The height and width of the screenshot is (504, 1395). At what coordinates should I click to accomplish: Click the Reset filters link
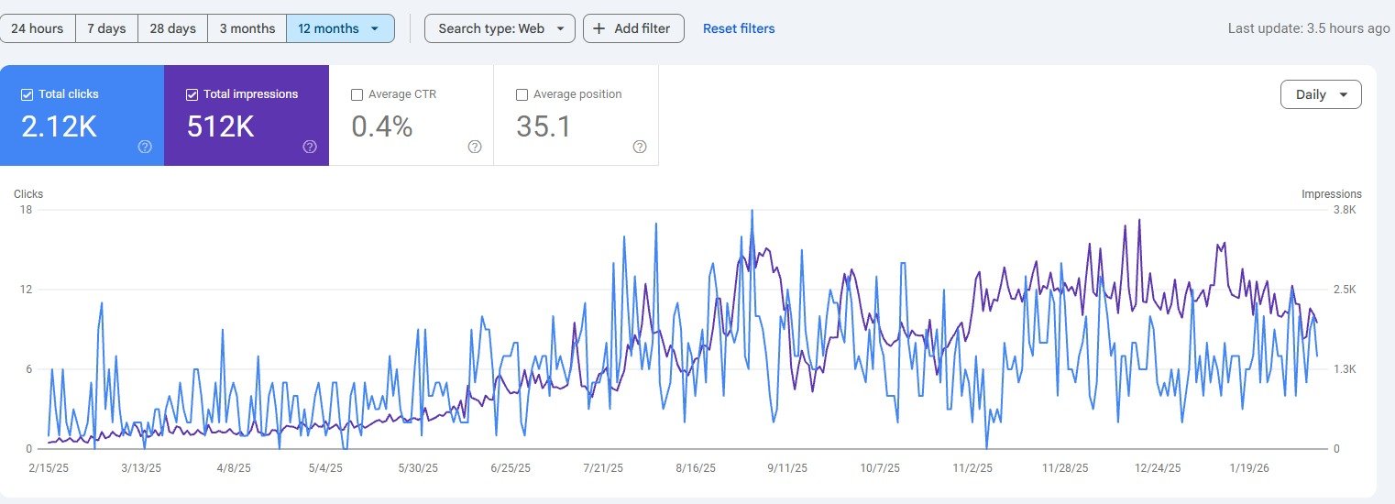[739, 28]
